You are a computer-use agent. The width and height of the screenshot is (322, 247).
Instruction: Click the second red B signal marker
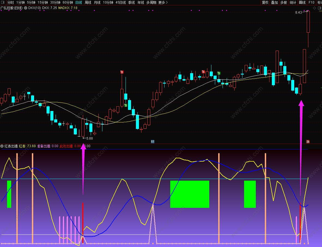pyautogui.click(x=203, y=72)
